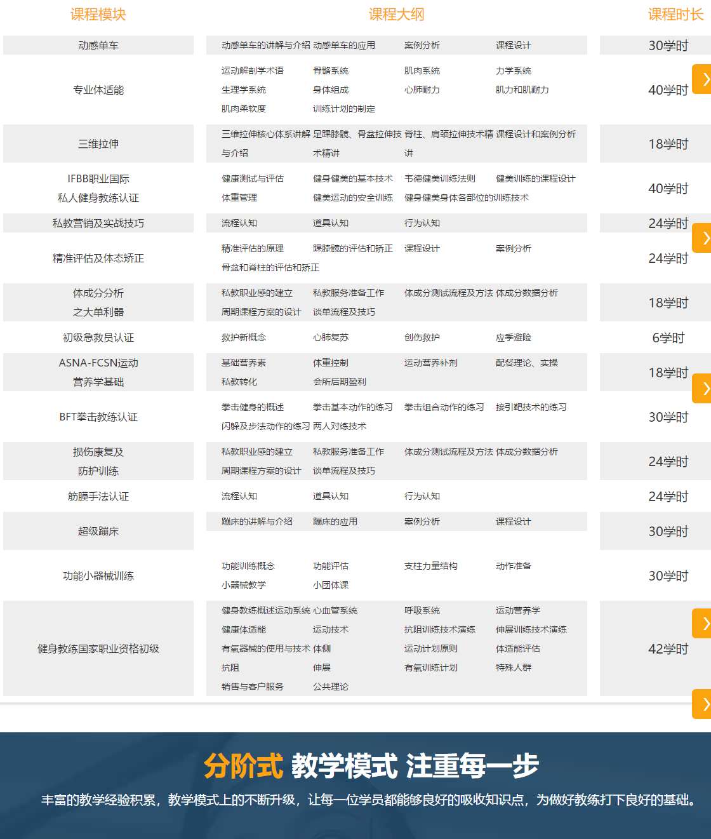Viewport: 711px width, 839px height.
Task: Click the 6学时 duration cell
Action: [x=668, y=338]
